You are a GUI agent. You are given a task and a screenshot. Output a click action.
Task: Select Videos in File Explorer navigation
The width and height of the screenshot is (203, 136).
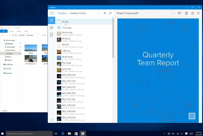[8, 60]
